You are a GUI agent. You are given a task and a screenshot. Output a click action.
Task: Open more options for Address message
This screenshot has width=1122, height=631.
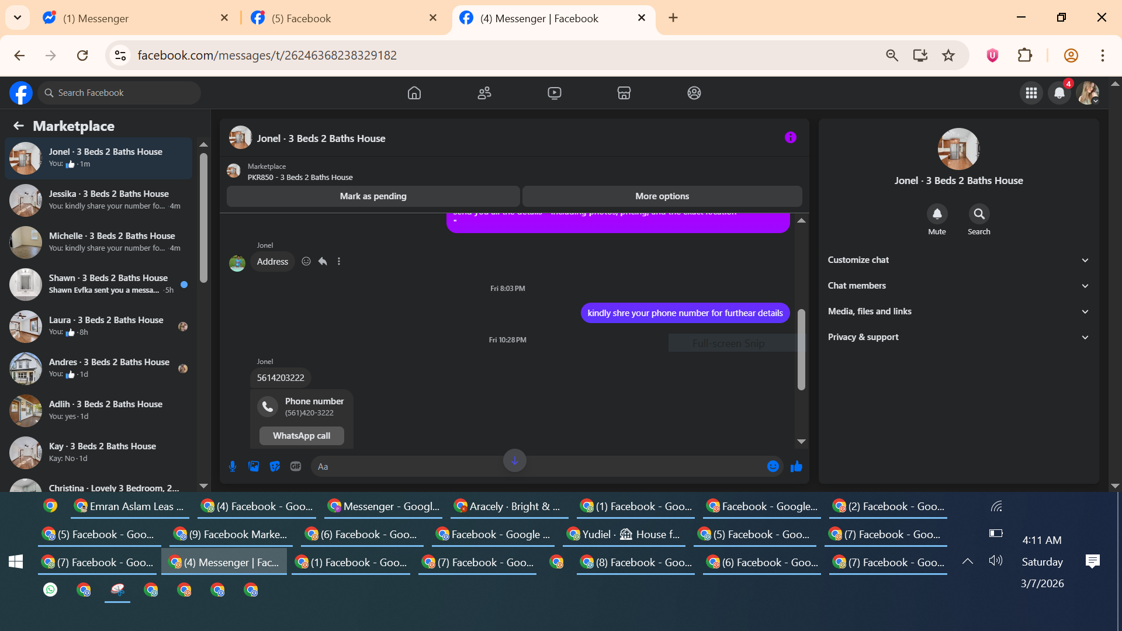point(339,261)
